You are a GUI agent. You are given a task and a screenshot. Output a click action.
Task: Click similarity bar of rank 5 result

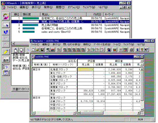coord(28,32)
